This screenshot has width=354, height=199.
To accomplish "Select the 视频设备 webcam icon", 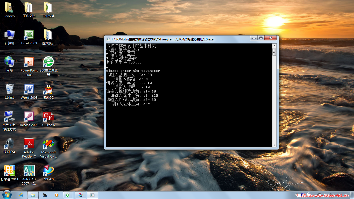I will (10, 144).
